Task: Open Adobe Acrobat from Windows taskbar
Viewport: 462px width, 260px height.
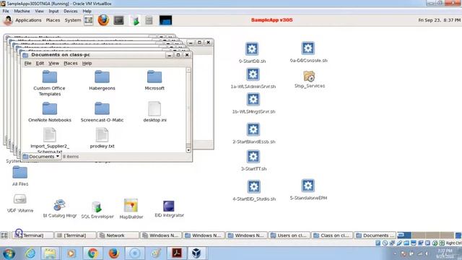Action: tap(176, 253)
